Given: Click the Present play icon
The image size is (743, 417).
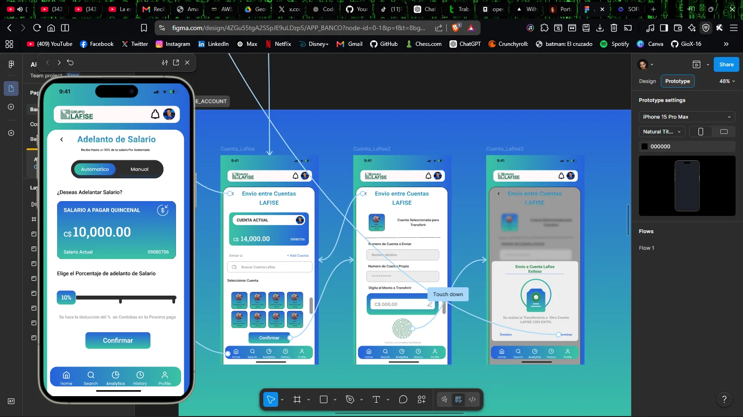Looking at the screenshot, I should (696, 64).
